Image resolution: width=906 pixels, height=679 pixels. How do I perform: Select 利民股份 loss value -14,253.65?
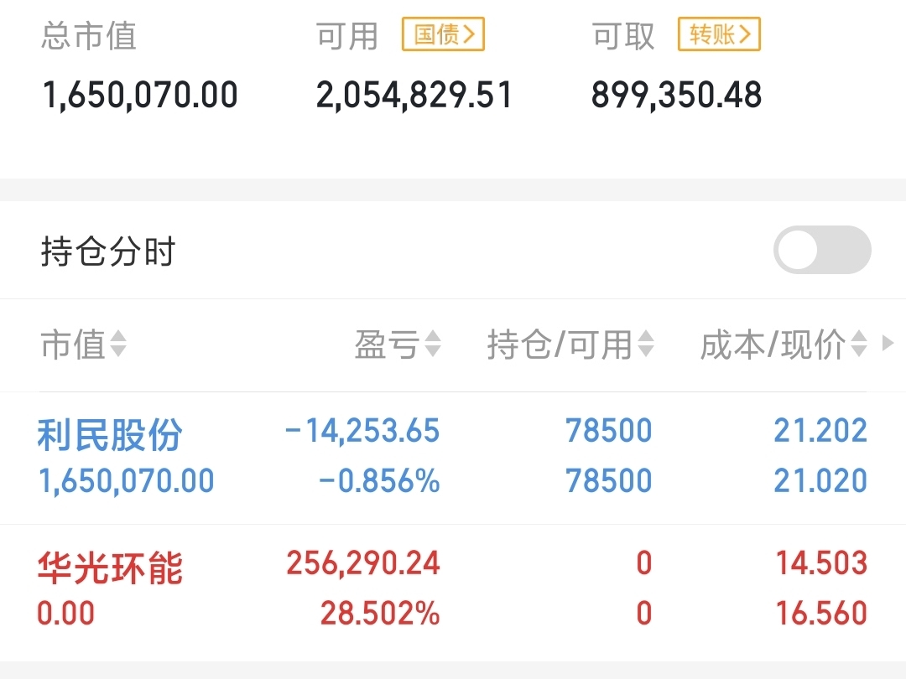362,431
